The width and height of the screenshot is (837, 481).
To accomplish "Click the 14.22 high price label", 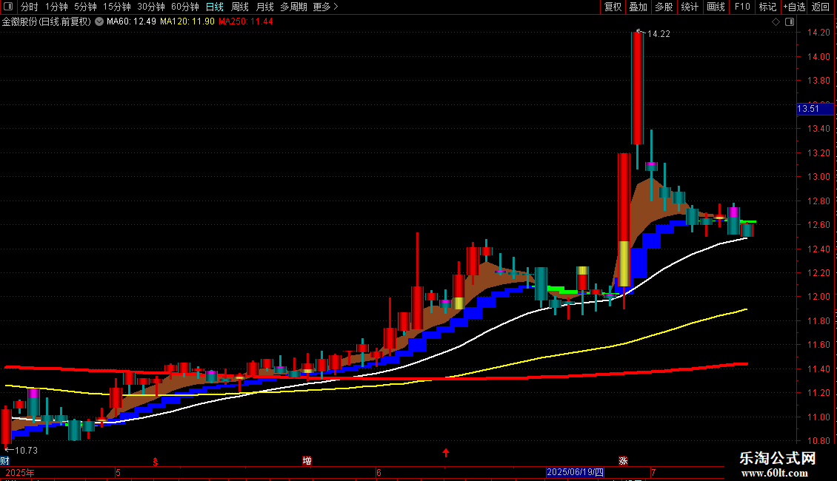I will (658, 34).
